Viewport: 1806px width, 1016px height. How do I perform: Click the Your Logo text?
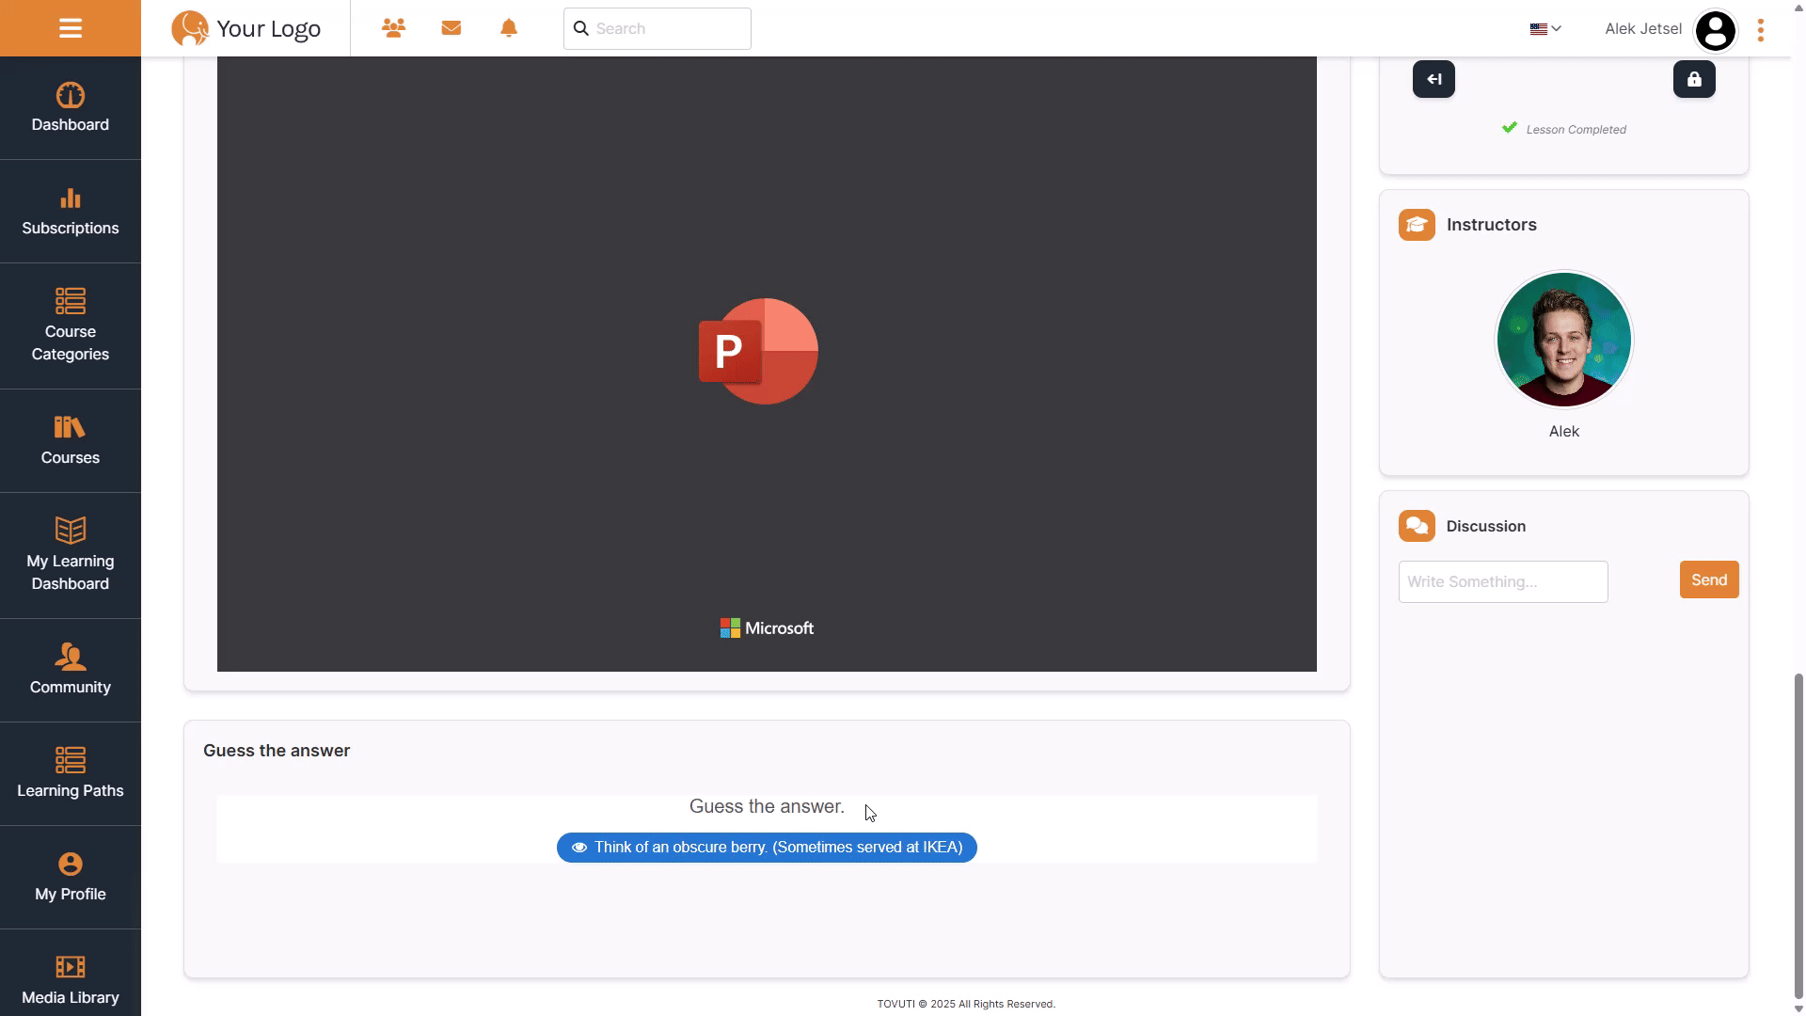click(268, 29)
